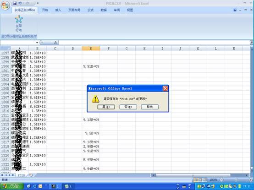Switch to Page Layout view in status bar

[x=200, y=180]
